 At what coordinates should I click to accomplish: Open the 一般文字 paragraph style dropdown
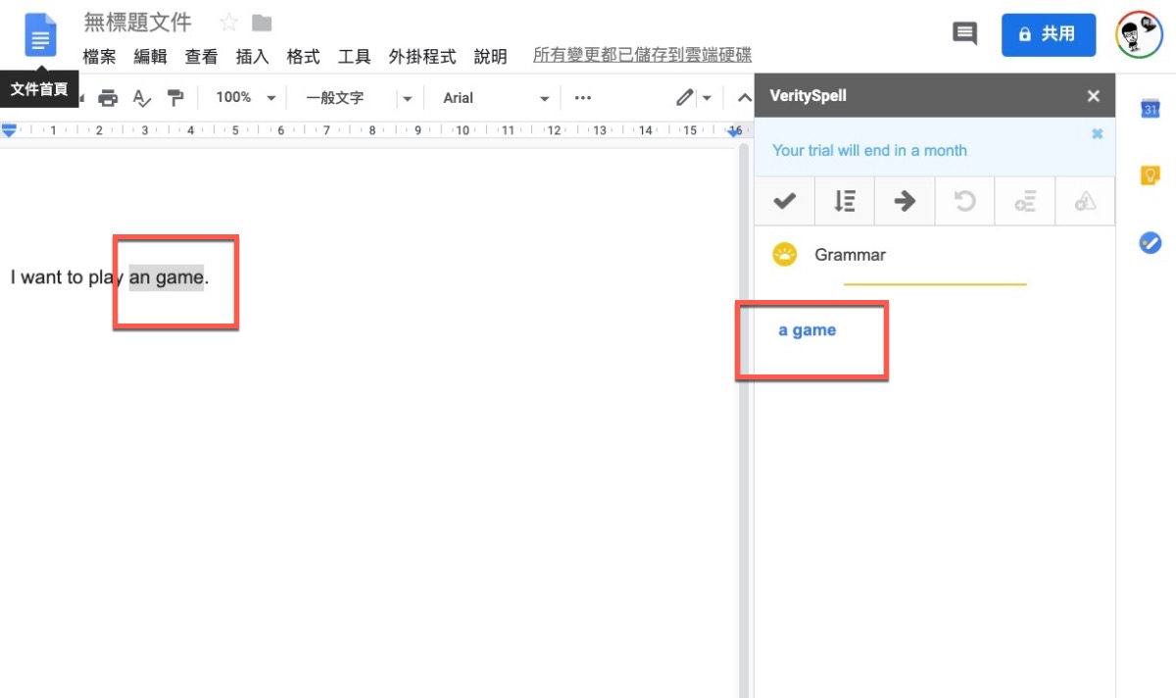click(x=358, y=97)
